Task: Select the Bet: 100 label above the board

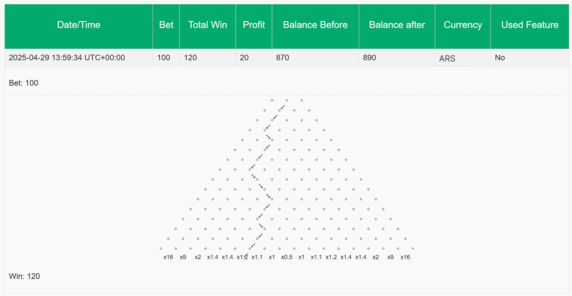Action: point(23,83)
